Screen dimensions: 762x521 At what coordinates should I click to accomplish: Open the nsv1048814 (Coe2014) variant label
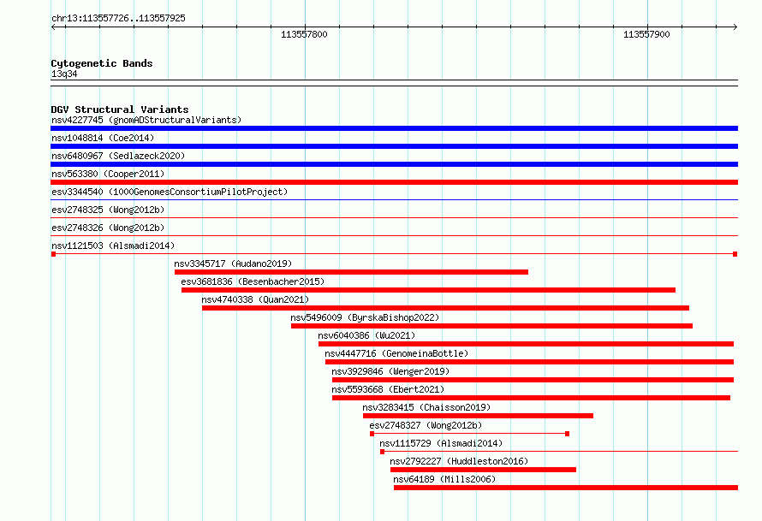point(103,138)
